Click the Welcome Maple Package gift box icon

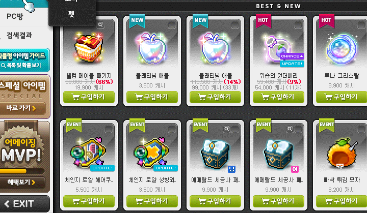tap(89, 49)
